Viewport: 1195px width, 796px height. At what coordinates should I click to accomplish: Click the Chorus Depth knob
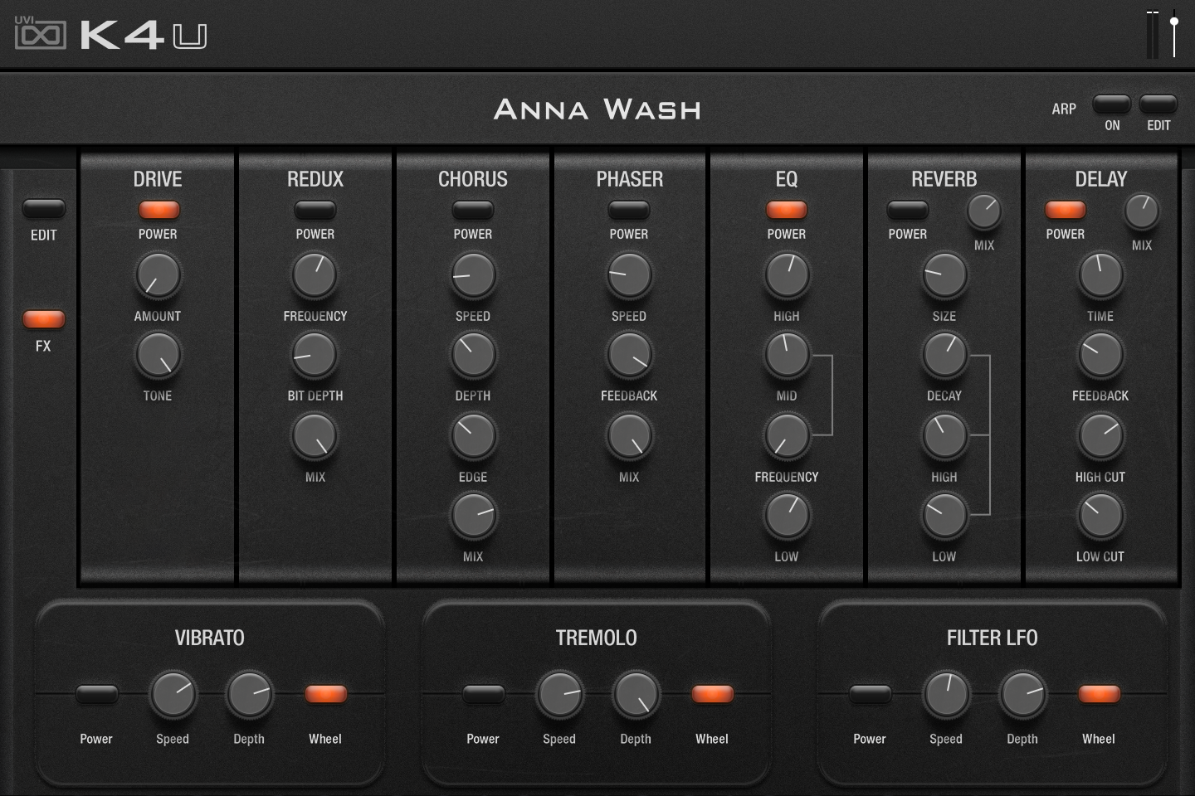point(473,355)
